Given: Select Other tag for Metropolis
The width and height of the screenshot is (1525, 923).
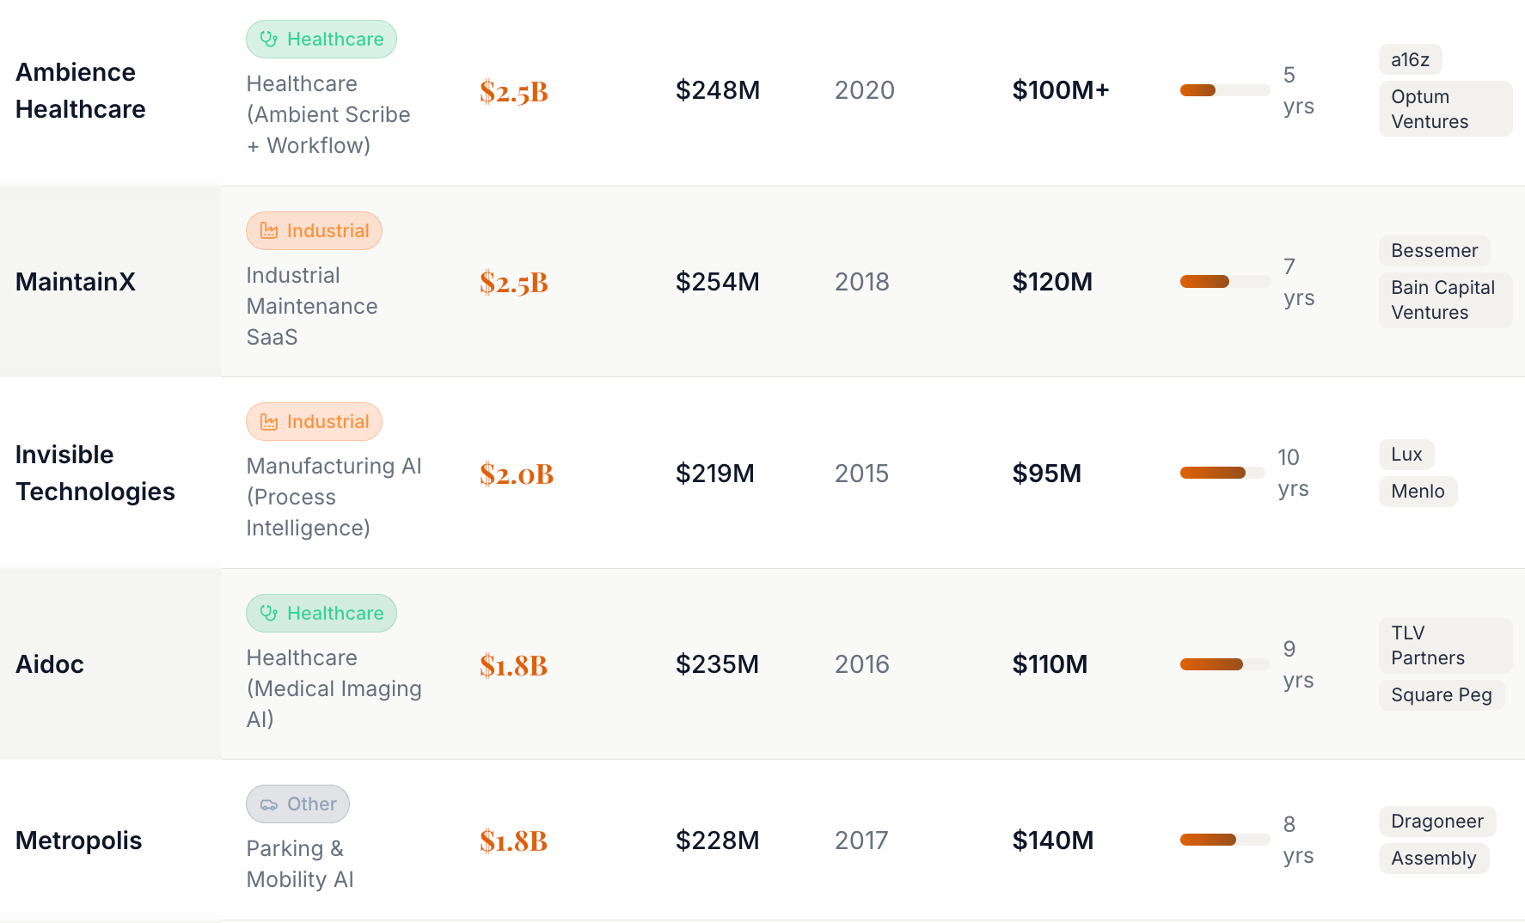Looking at the screenshot, I should tap(297, 804).
